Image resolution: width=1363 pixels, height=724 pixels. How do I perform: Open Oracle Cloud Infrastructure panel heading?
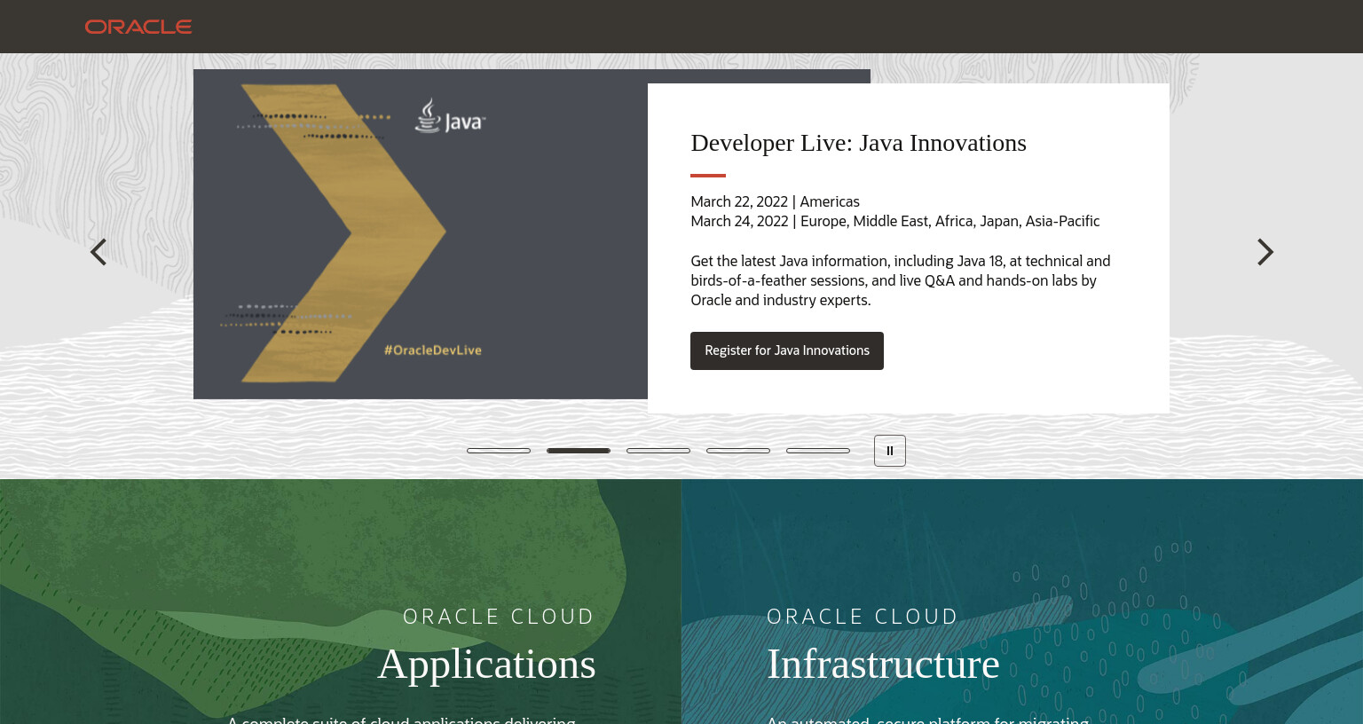883,664
